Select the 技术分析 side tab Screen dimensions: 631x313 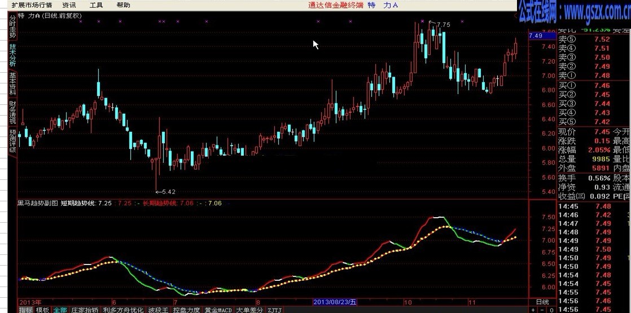[x=12, y=55]
